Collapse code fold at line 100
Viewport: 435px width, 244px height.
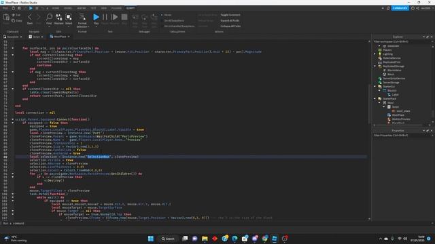[12, 194]
